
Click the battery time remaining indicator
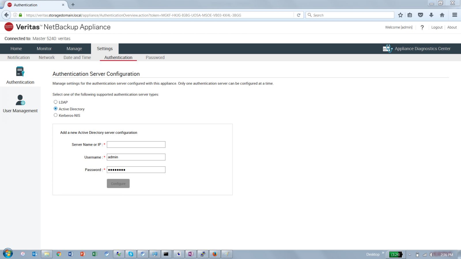coord(396,254)
